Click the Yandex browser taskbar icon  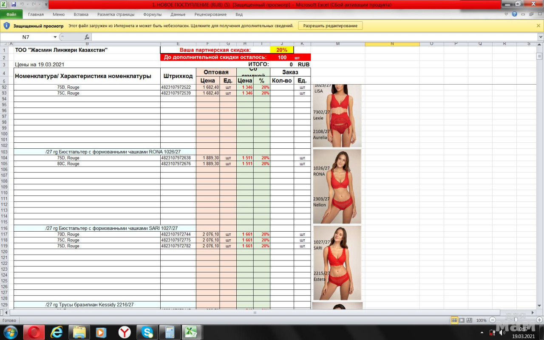(x=125, y=332)
